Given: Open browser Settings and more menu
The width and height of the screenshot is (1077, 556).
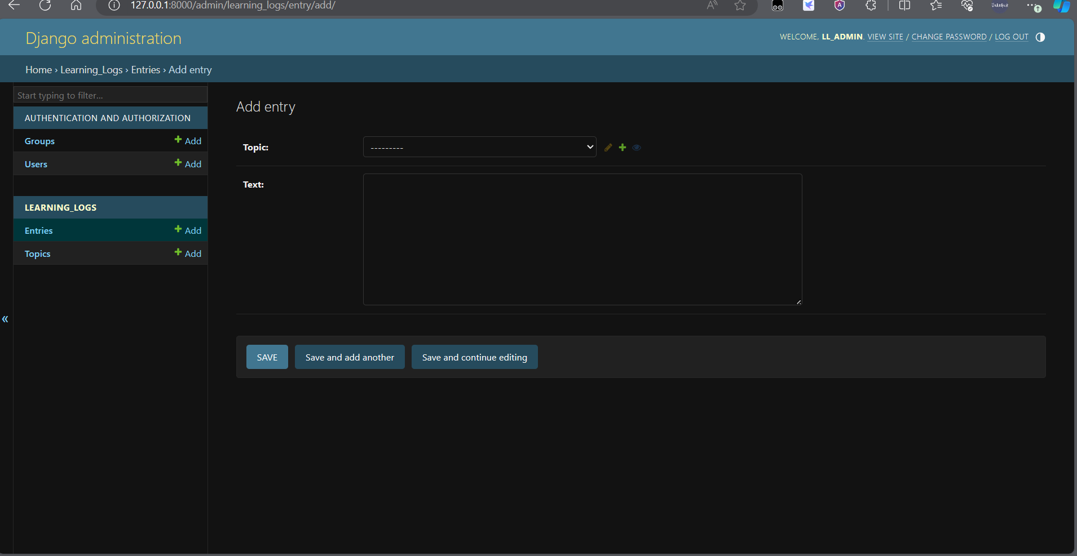Looking at the screenshot, I should pos(1034,6).
